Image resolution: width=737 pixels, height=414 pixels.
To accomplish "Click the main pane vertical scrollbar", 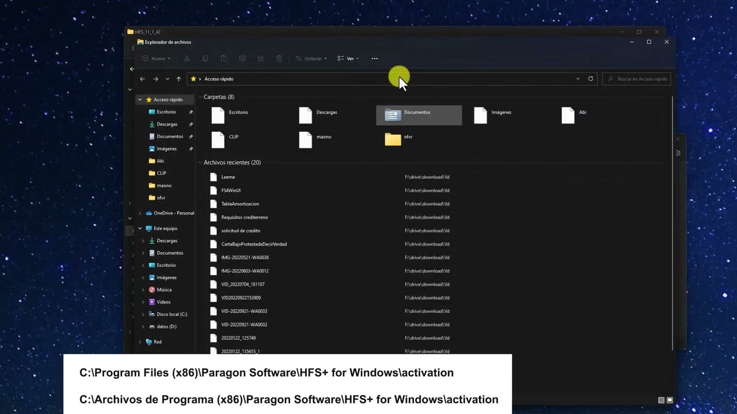I will click(673, 223).
